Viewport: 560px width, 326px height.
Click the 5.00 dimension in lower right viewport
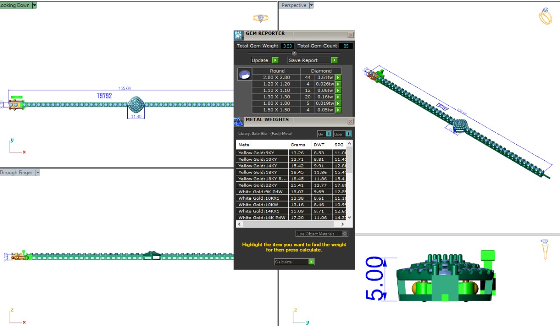click(374, 279)
